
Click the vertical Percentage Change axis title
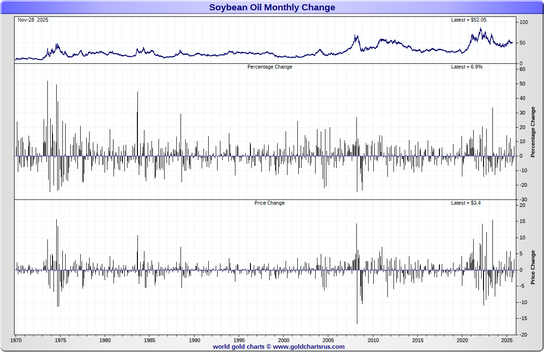click(533, 132)
